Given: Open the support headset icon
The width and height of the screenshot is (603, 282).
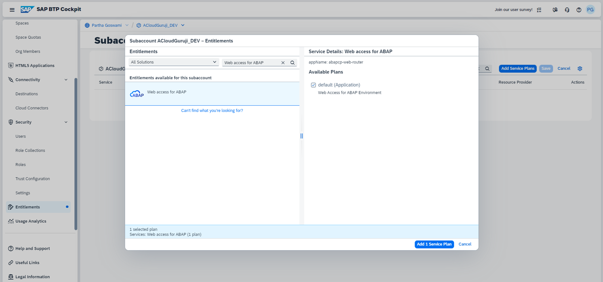Looking at the screenshot, I should (x=567, y=10).
